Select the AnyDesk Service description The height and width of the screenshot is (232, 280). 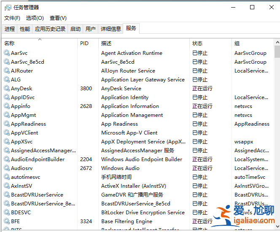point(121,89)
